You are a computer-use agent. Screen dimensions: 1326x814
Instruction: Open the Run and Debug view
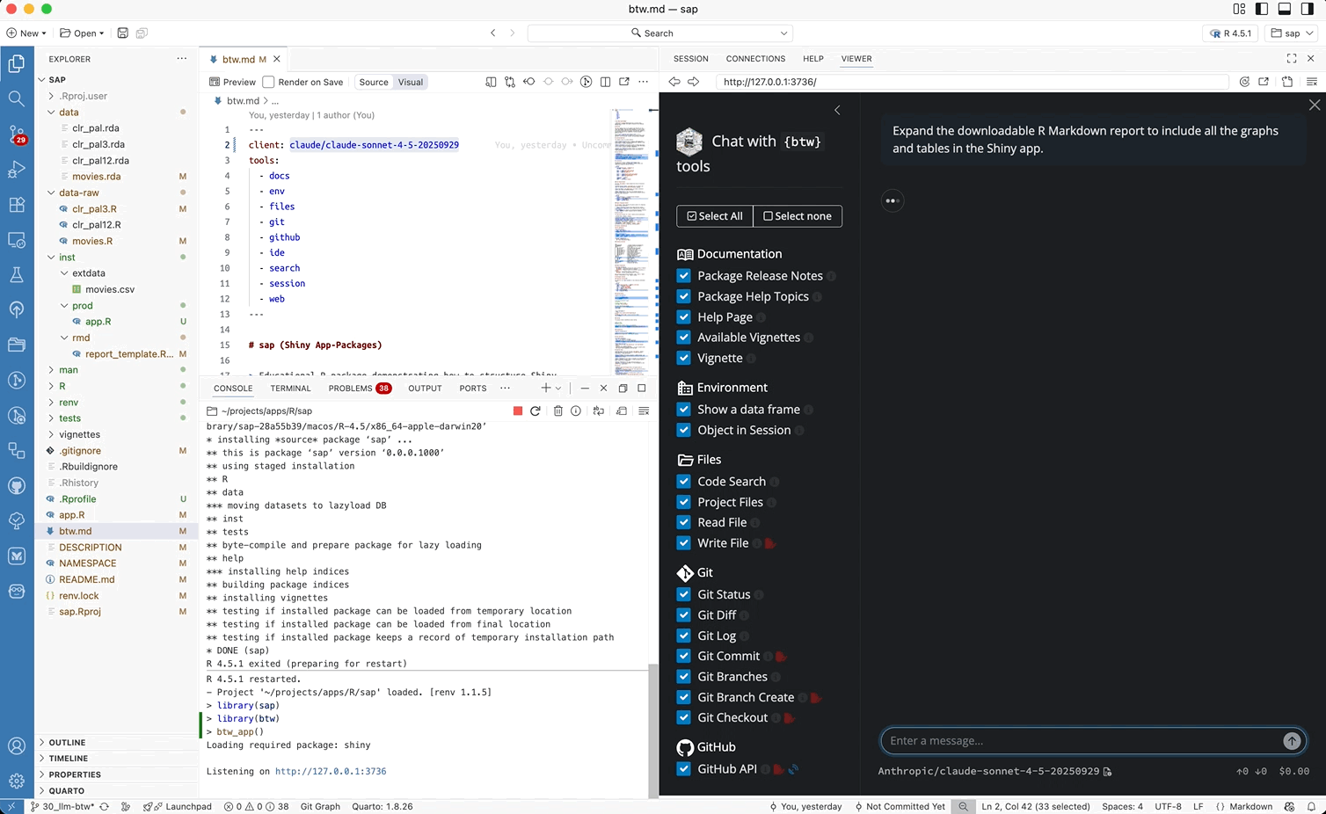(x=17, y=170)
